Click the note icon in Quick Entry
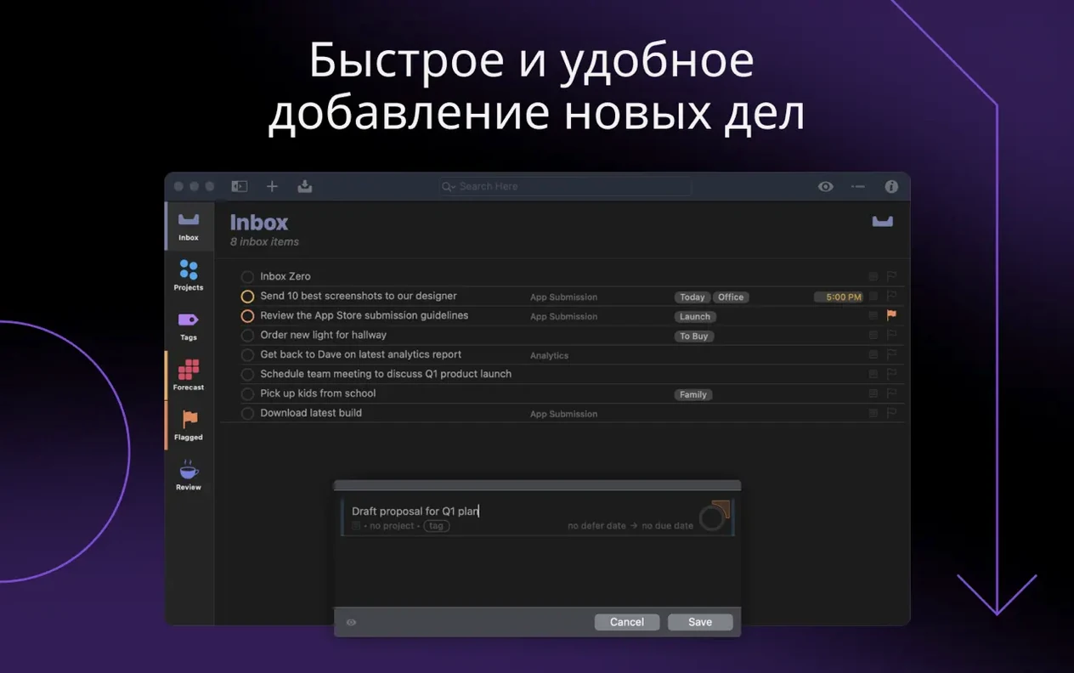 pyautogui.click(x=356, y=526)
